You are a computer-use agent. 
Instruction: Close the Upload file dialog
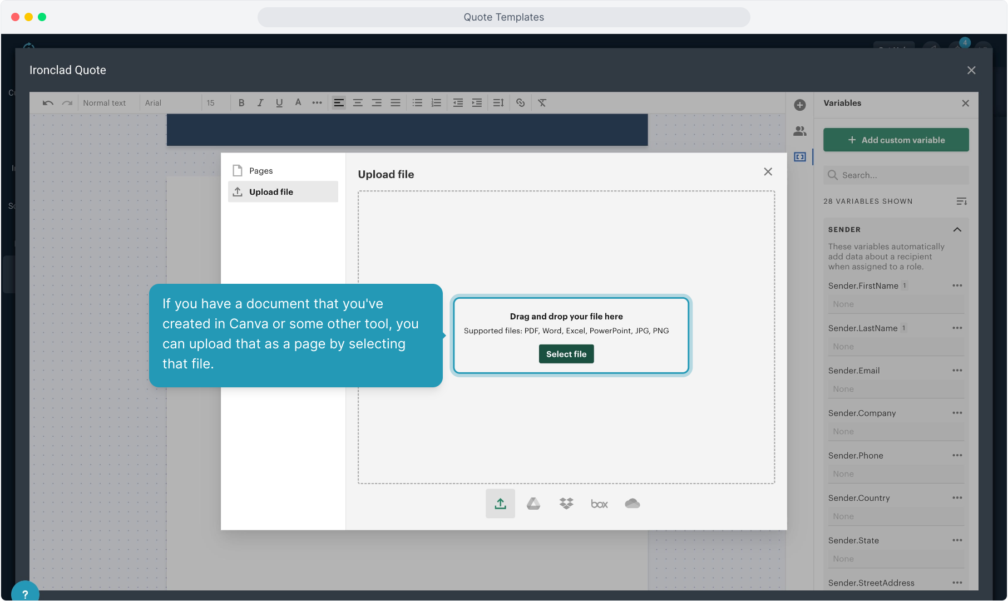[768, 172]
